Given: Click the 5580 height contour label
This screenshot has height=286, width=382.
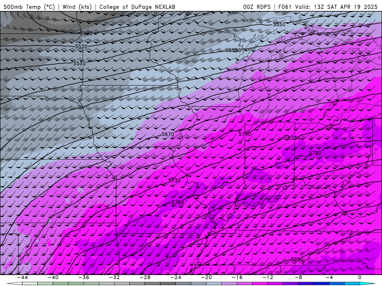Looking at the screenshot, I should pyautogui.click(x=235, y=50).
